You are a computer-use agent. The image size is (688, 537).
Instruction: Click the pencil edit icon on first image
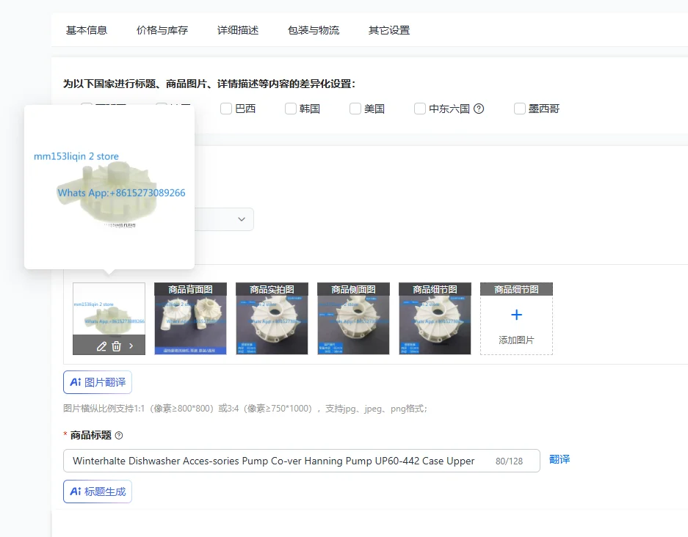click(x=101, y=346)
